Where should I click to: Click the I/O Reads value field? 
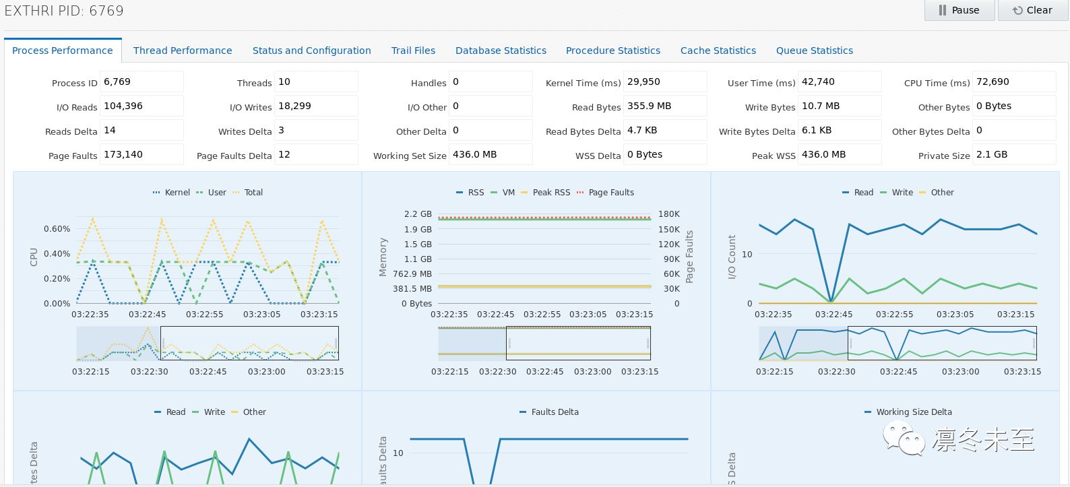(141, 106)
